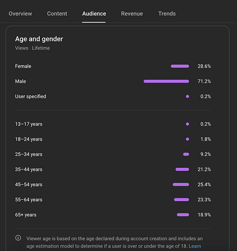This screenshot has height=251, width=237.
Task: Click the info icon beside viewer age note
Action: pyautogui.click(x=18, y=238)
